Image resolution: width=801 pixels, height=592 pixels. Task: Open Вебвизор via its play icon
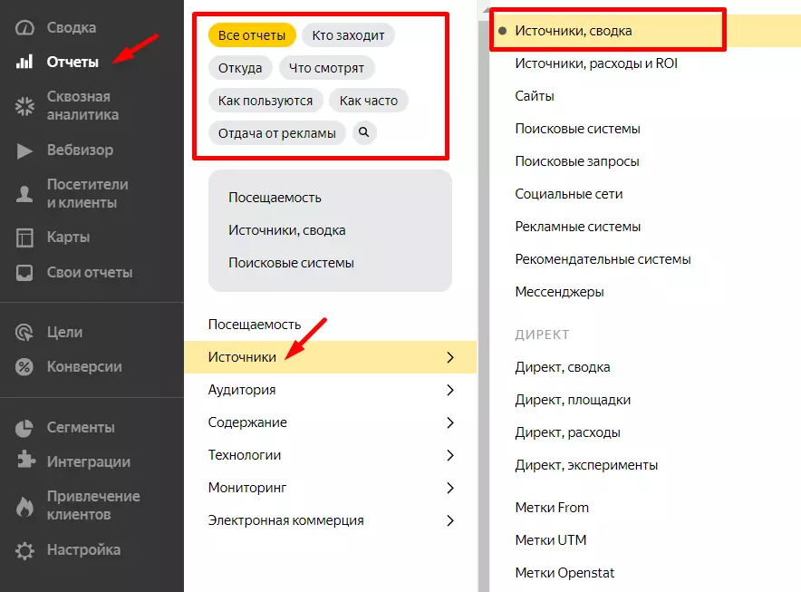[x=24, y=150]
